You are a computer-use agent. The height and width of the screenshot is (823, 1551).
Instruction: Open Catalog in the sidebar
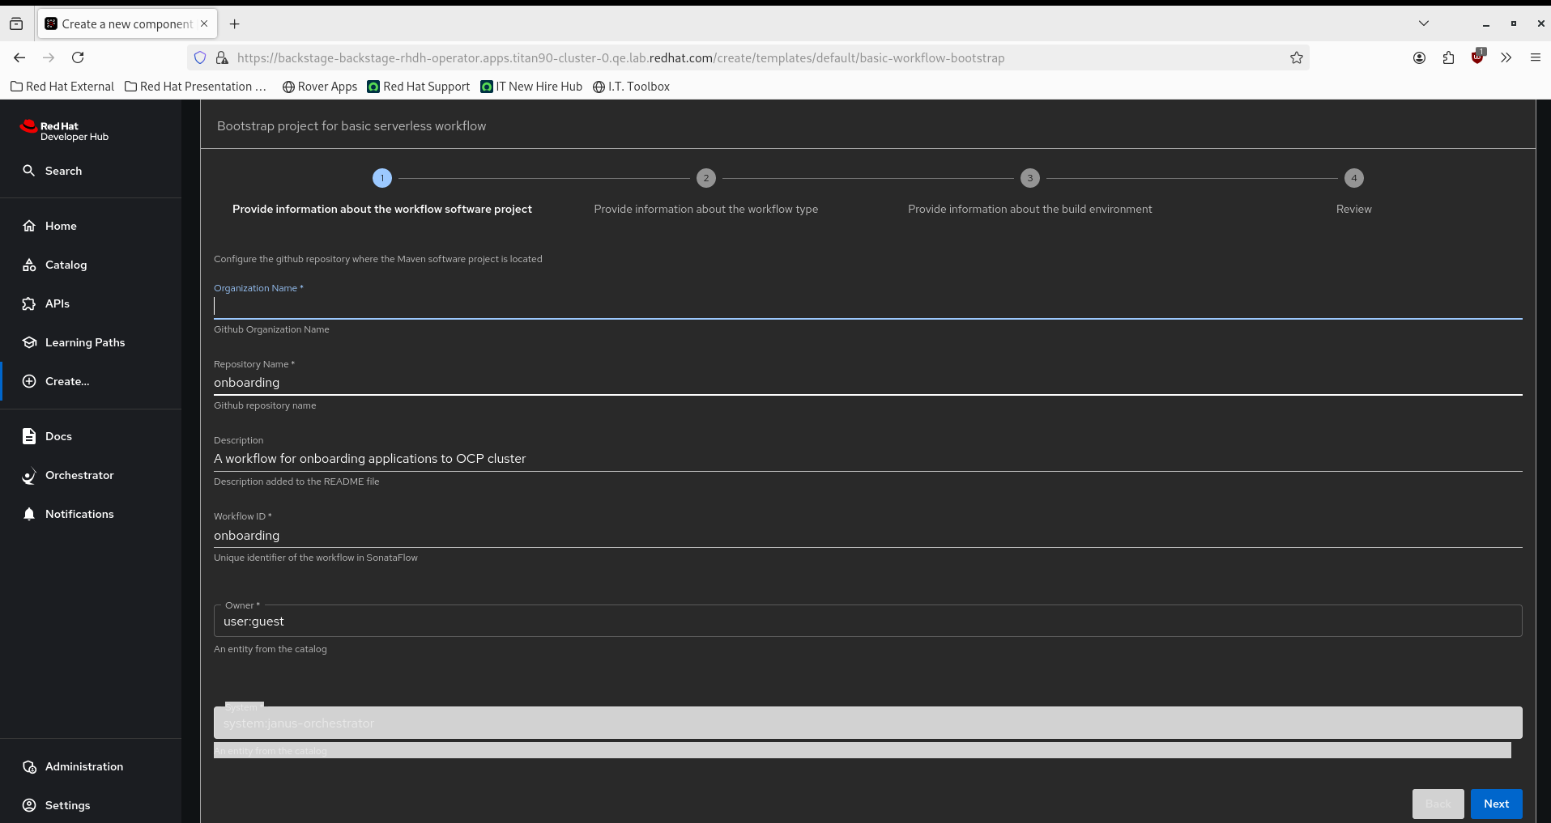coord(66,265)
